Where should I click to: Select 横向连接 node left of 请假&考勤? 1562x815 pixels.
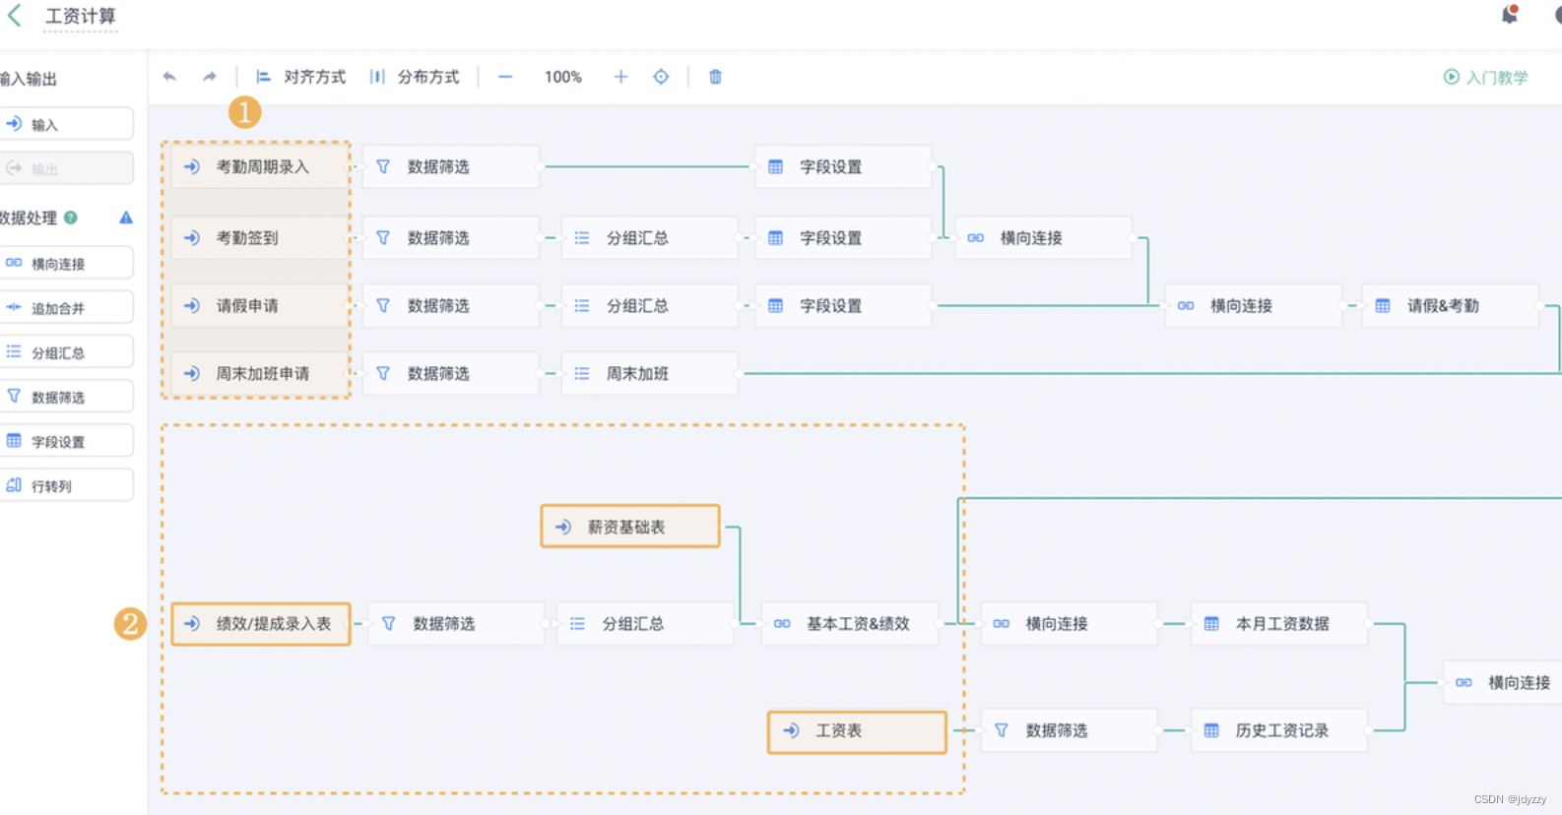(x=1254, y=306)
